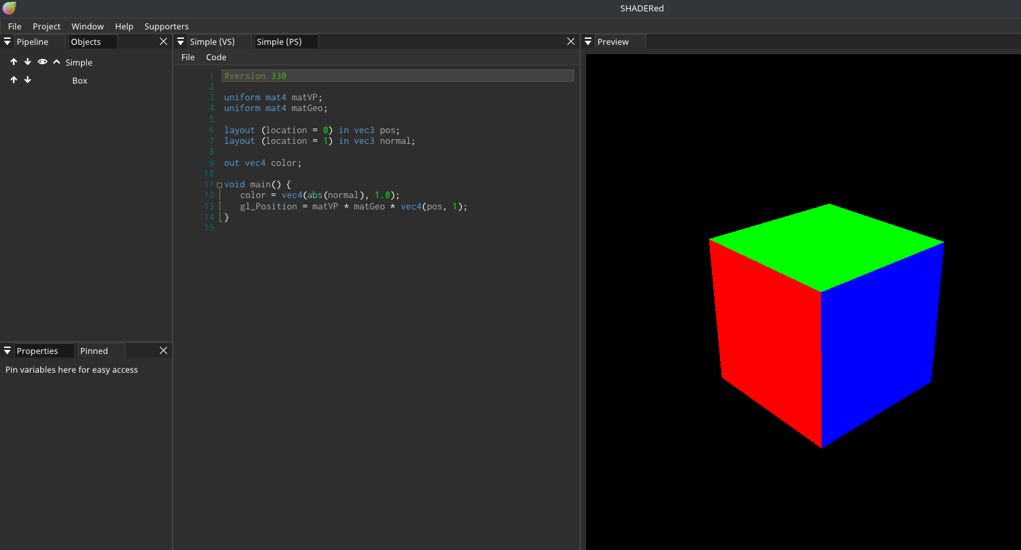
Task: Fold the main() function code block
Action: pos(219,185)
